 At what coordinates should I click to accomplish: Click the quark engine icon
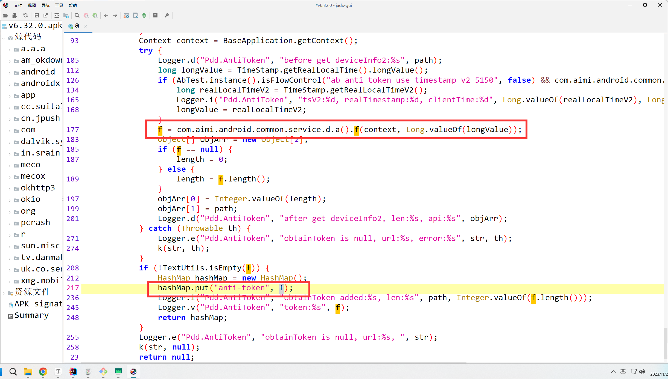135,16
